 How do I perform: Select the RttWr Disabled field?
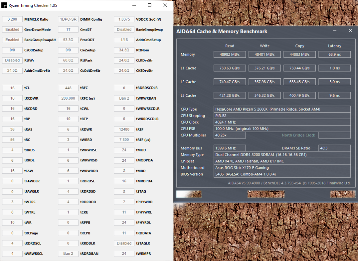[x=12, y=60]
